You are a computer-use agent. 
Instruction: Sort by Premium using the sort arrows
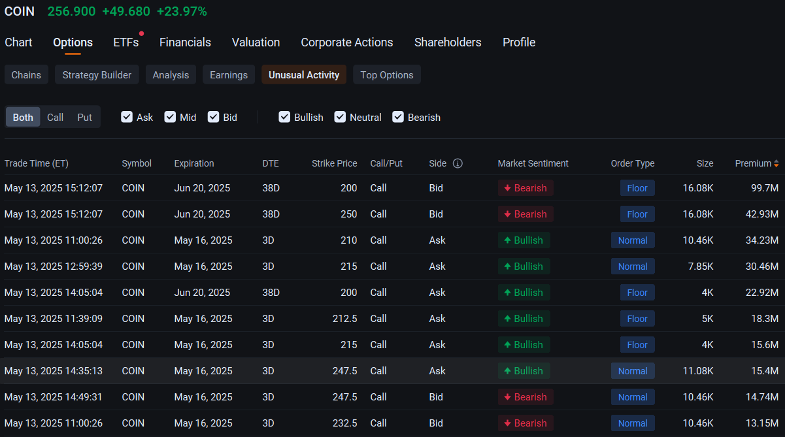click(x=776, y=163)
